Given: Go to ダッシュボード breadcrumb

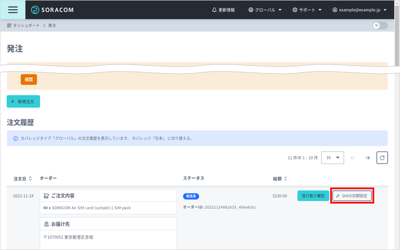Looking at the screenshot, I should pyautogui.click(x=24, y=25).
